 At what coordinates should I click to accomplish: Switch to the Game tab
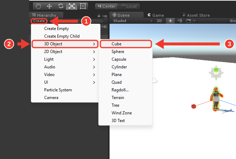point(156,15)
